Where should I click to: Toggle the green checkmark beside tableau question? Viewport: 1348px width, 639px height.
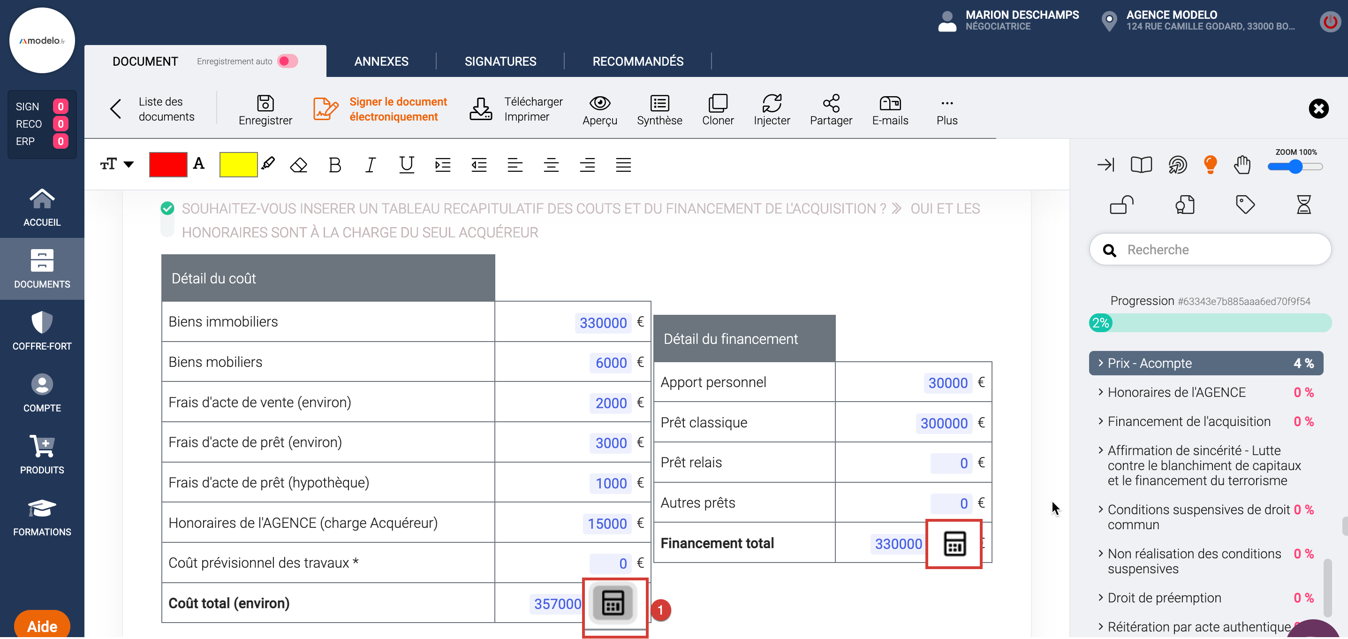(167, 208)
